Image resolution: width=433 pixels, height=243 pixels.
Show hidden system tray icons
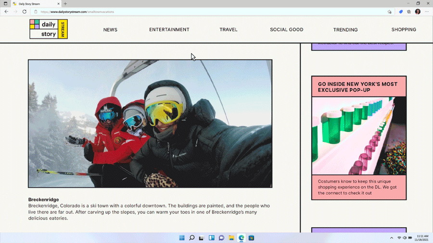(392, 238)
